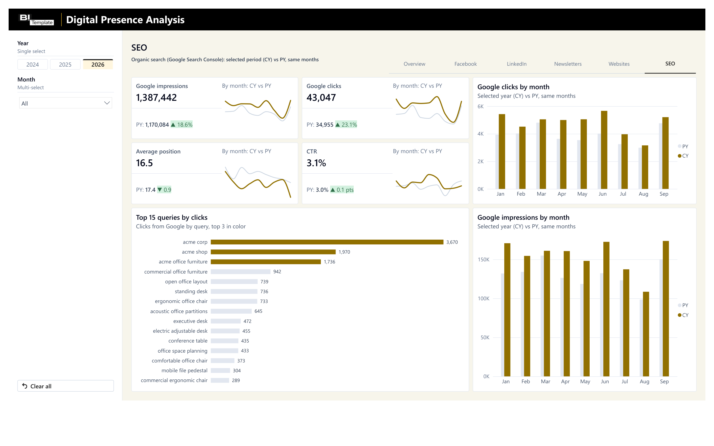Click Jun CY bar in clicks chart
The height and width of the screenshot is (446, 714).
(x=604, y=150)
